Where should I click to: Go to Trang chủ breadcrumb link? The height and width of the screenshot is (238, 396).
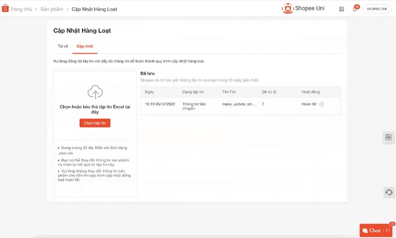(x=22, y=9)
